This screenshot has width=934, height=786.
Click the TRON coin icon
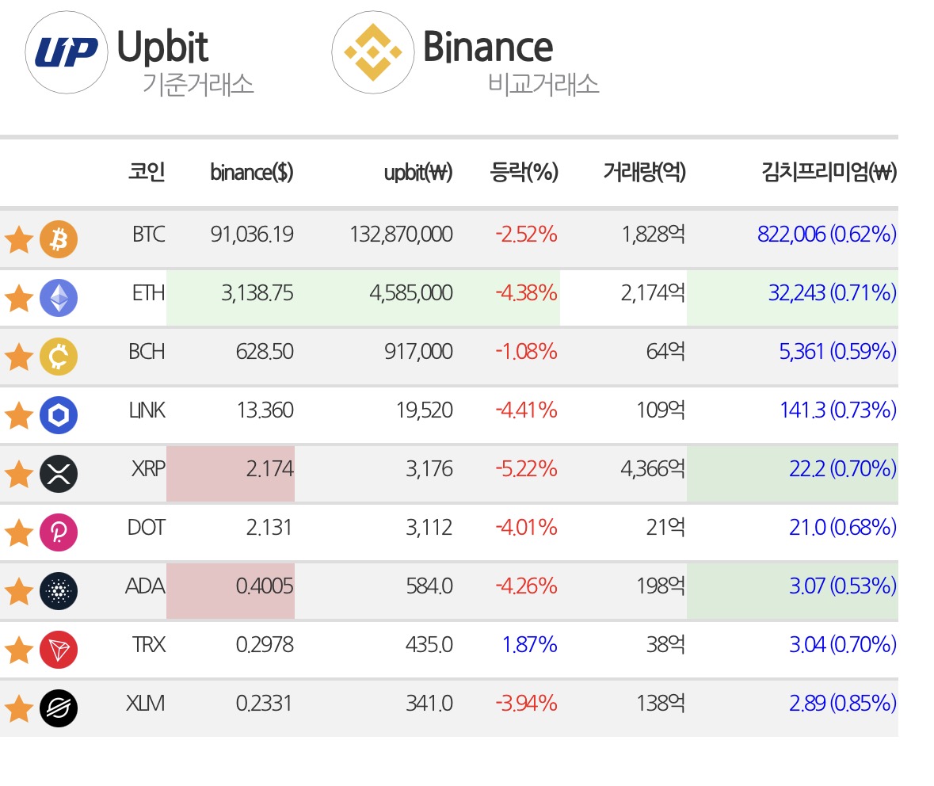[59, 650]
